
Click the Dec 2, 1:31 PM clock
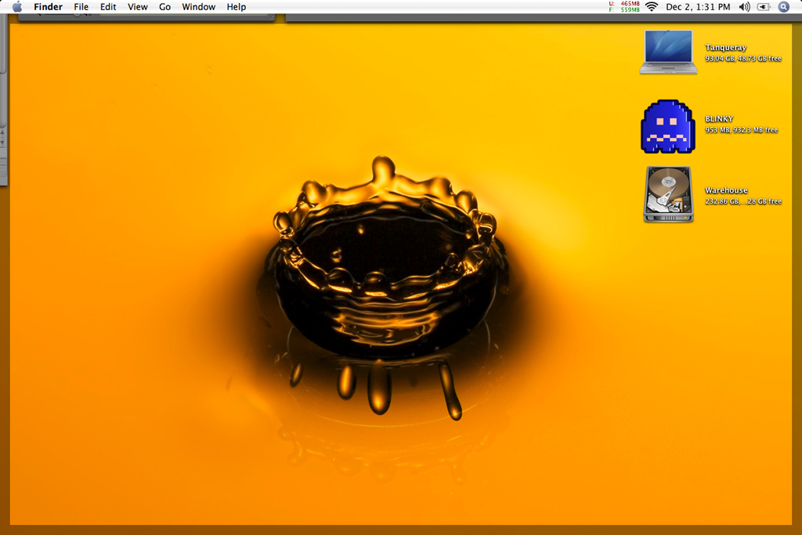click(x=698, y=6)
